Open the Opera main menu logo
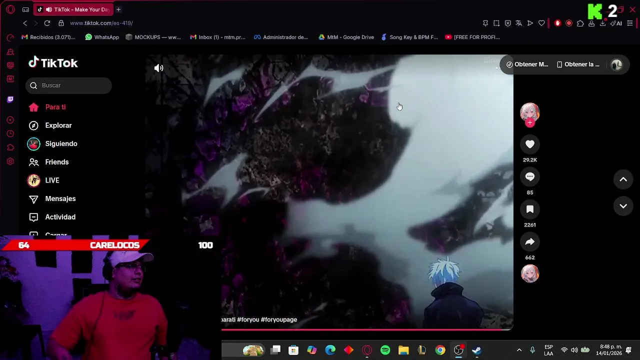The image size is (640, 360). click(10, 9)
